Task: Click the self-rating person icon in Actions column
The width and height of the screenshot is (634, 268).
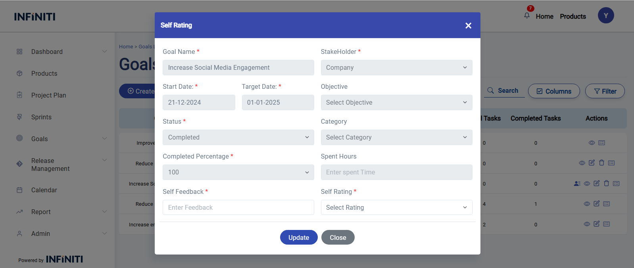Action: point(577,184)
